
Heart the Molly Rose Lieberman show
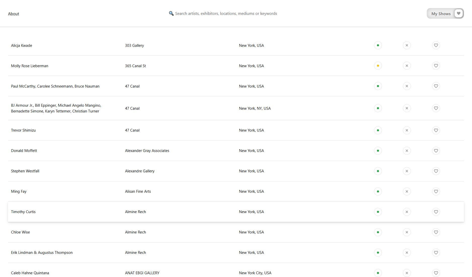[x=436, y=66]
